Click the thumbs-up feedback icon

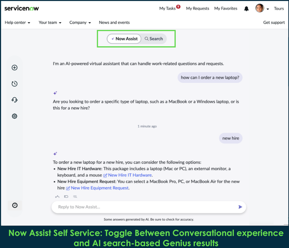click(x=57, y=196)
